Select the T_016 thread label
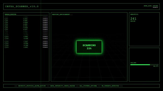 click(7, 45)
